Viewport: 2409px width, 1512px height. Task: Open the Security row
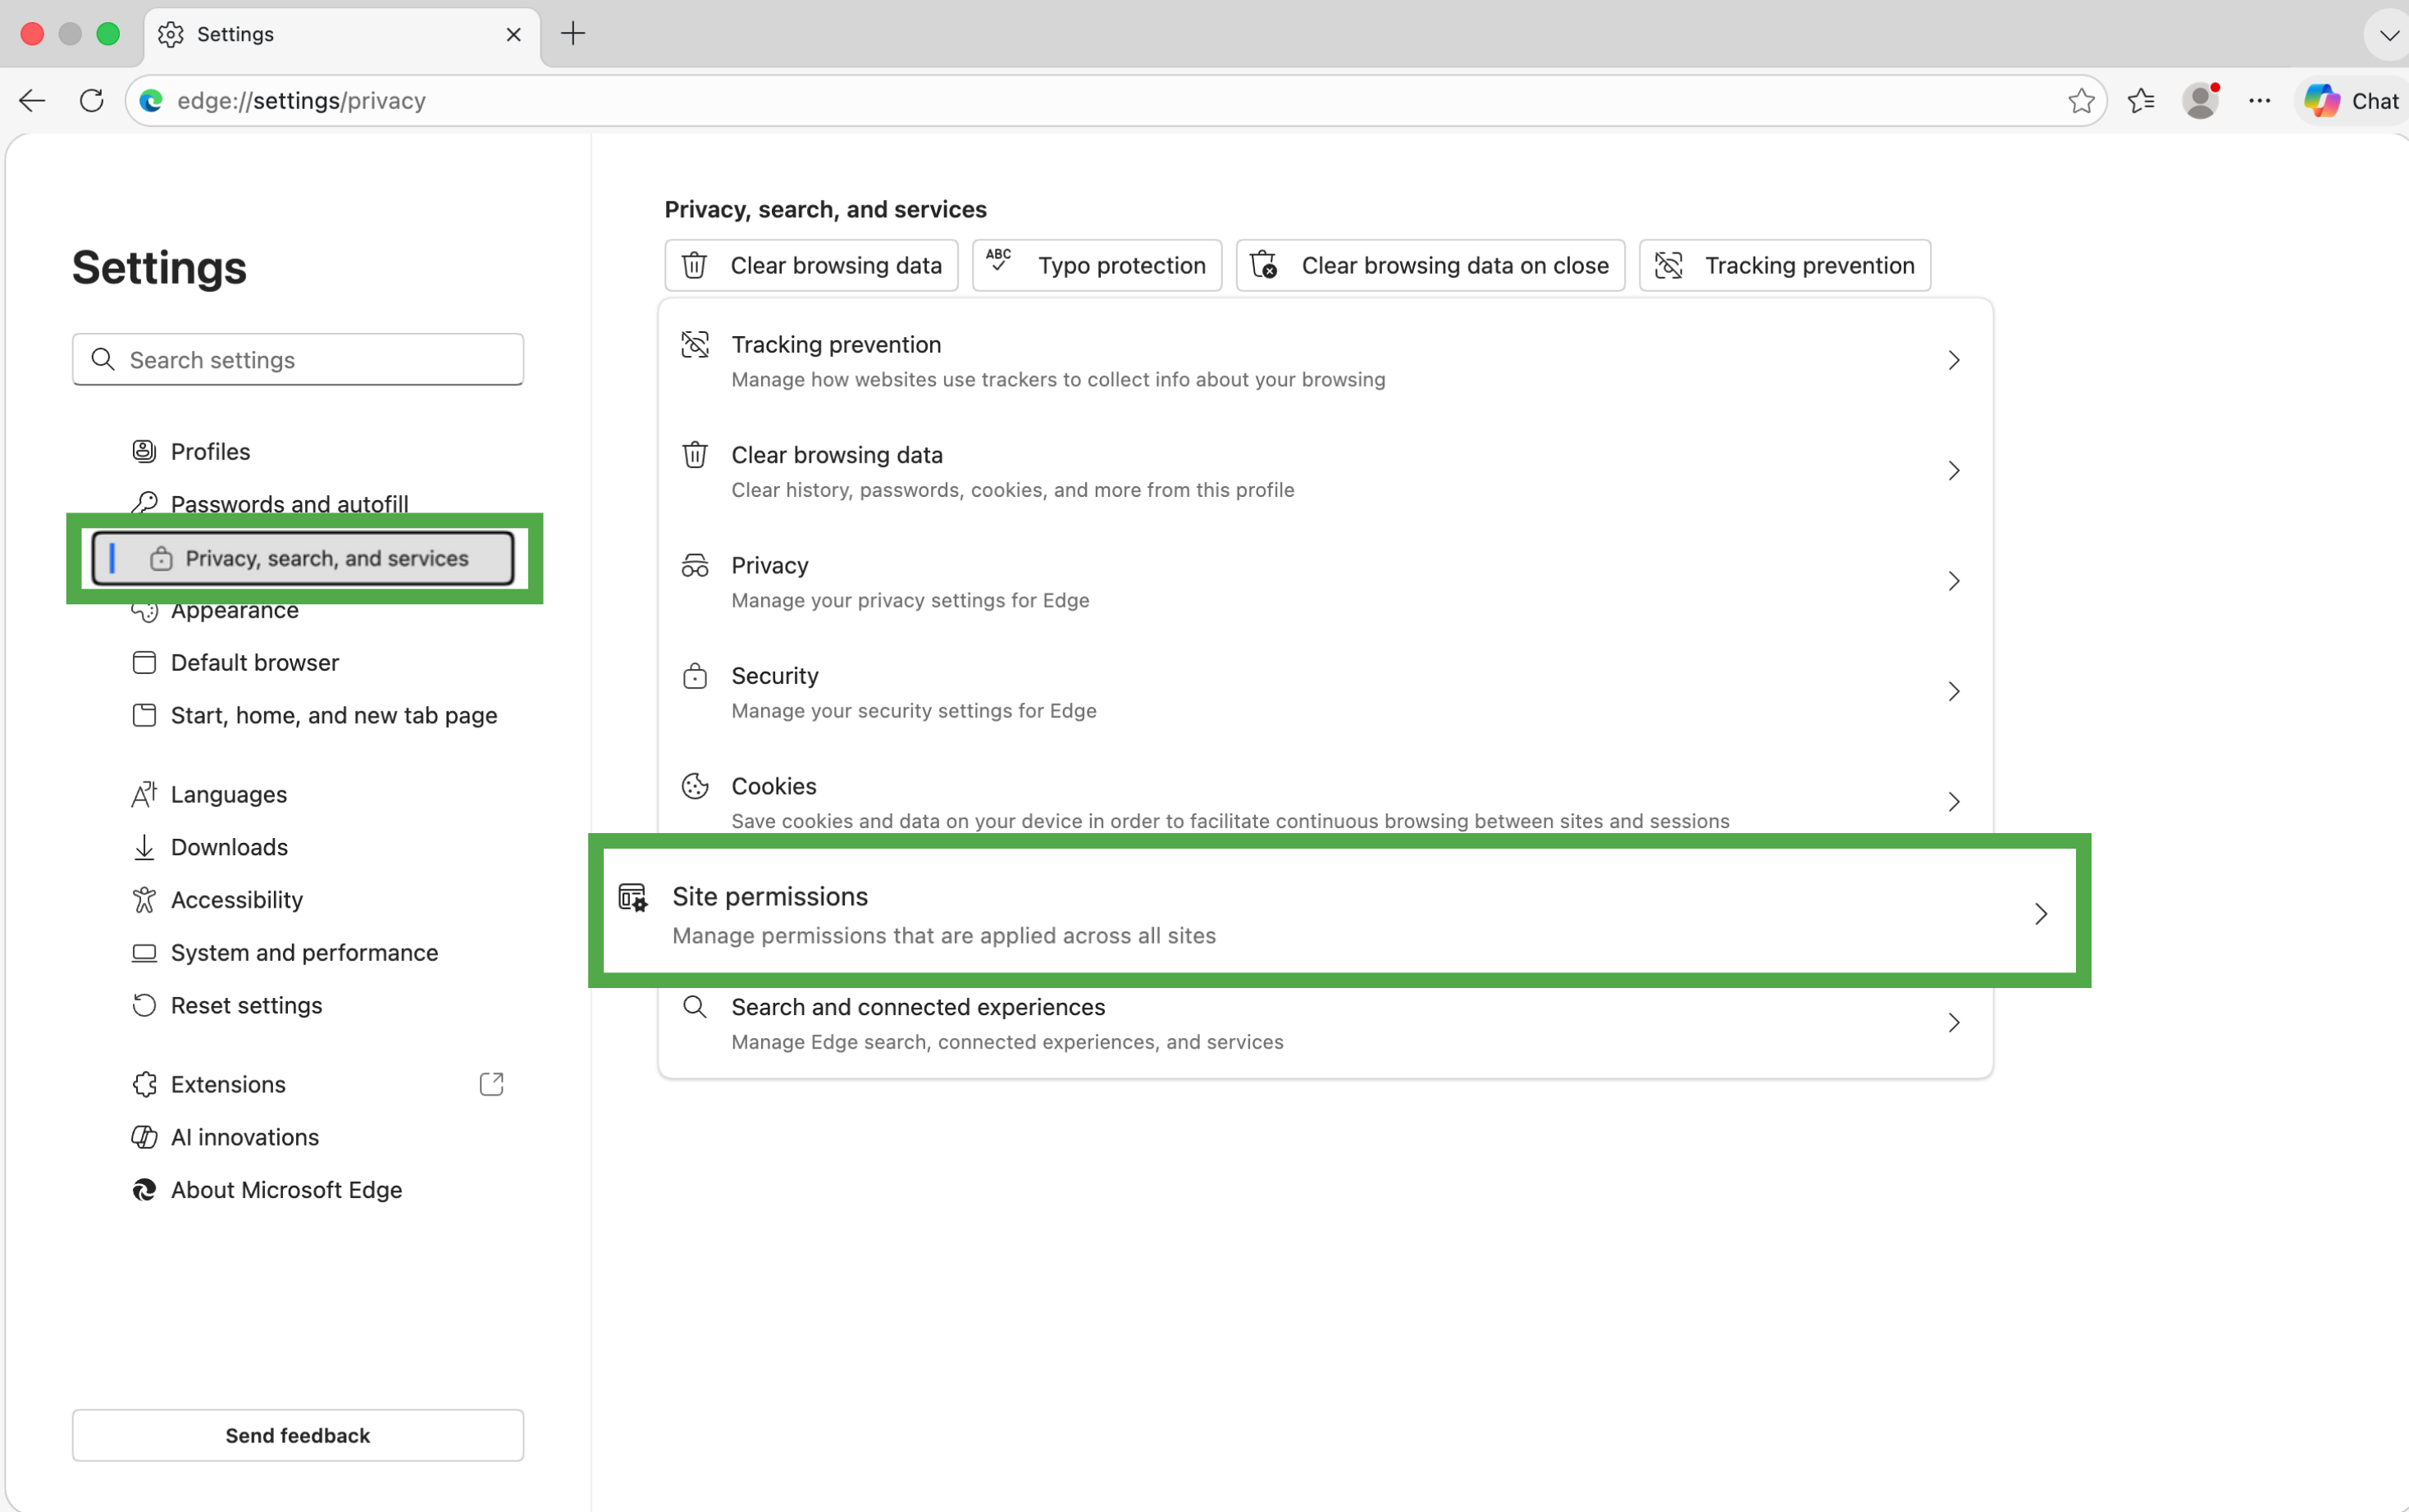(x=1325, y=692)
